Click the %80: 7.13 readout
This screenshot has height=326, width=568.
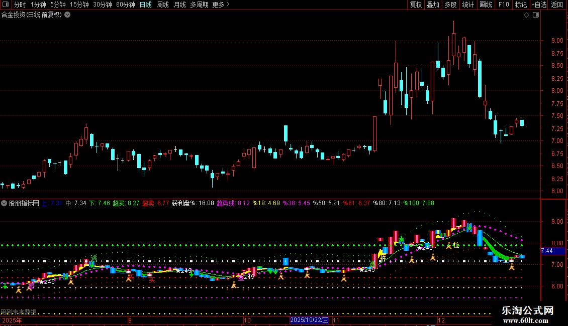[x=387, y=203]
